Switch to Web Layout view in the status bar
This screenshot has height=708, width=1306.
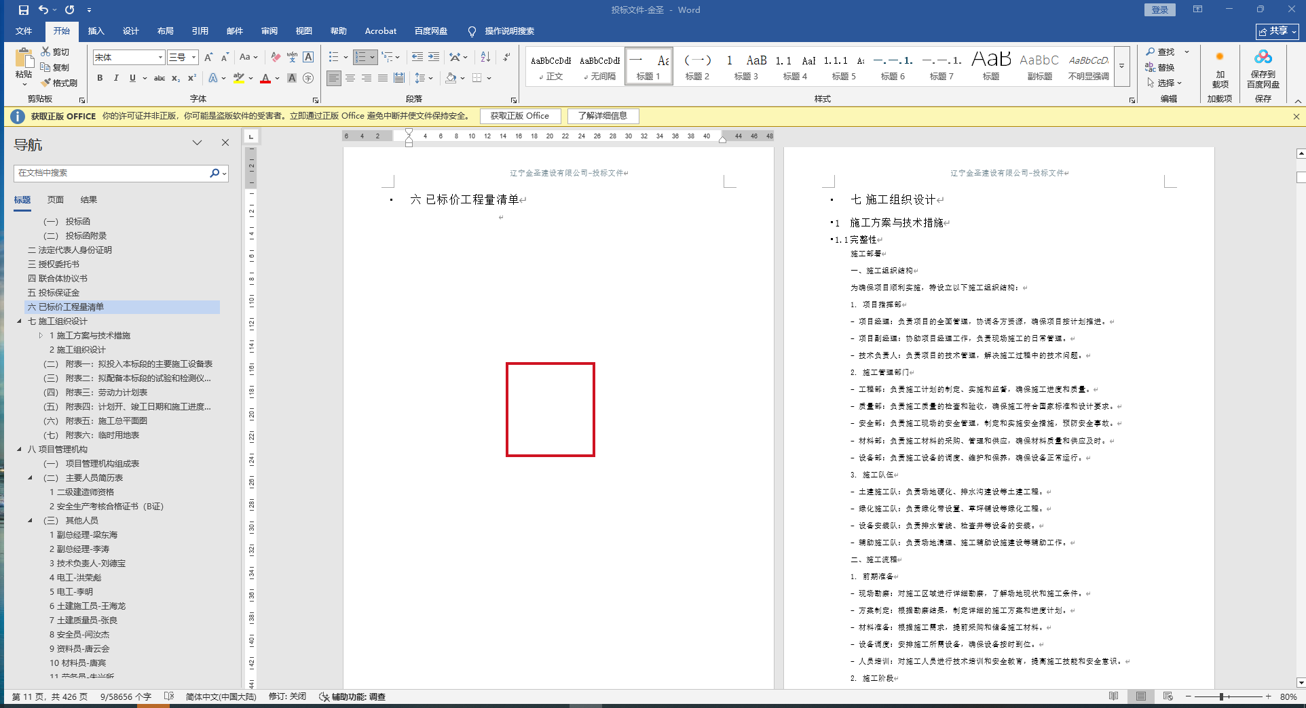pyautogui.click(x=1168, y=696)
